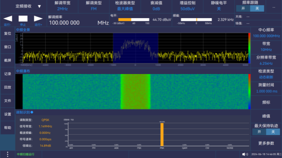The image size is (282, 158).
Task: Stop the scan with the 停止 button
Action: pos(23,19)
